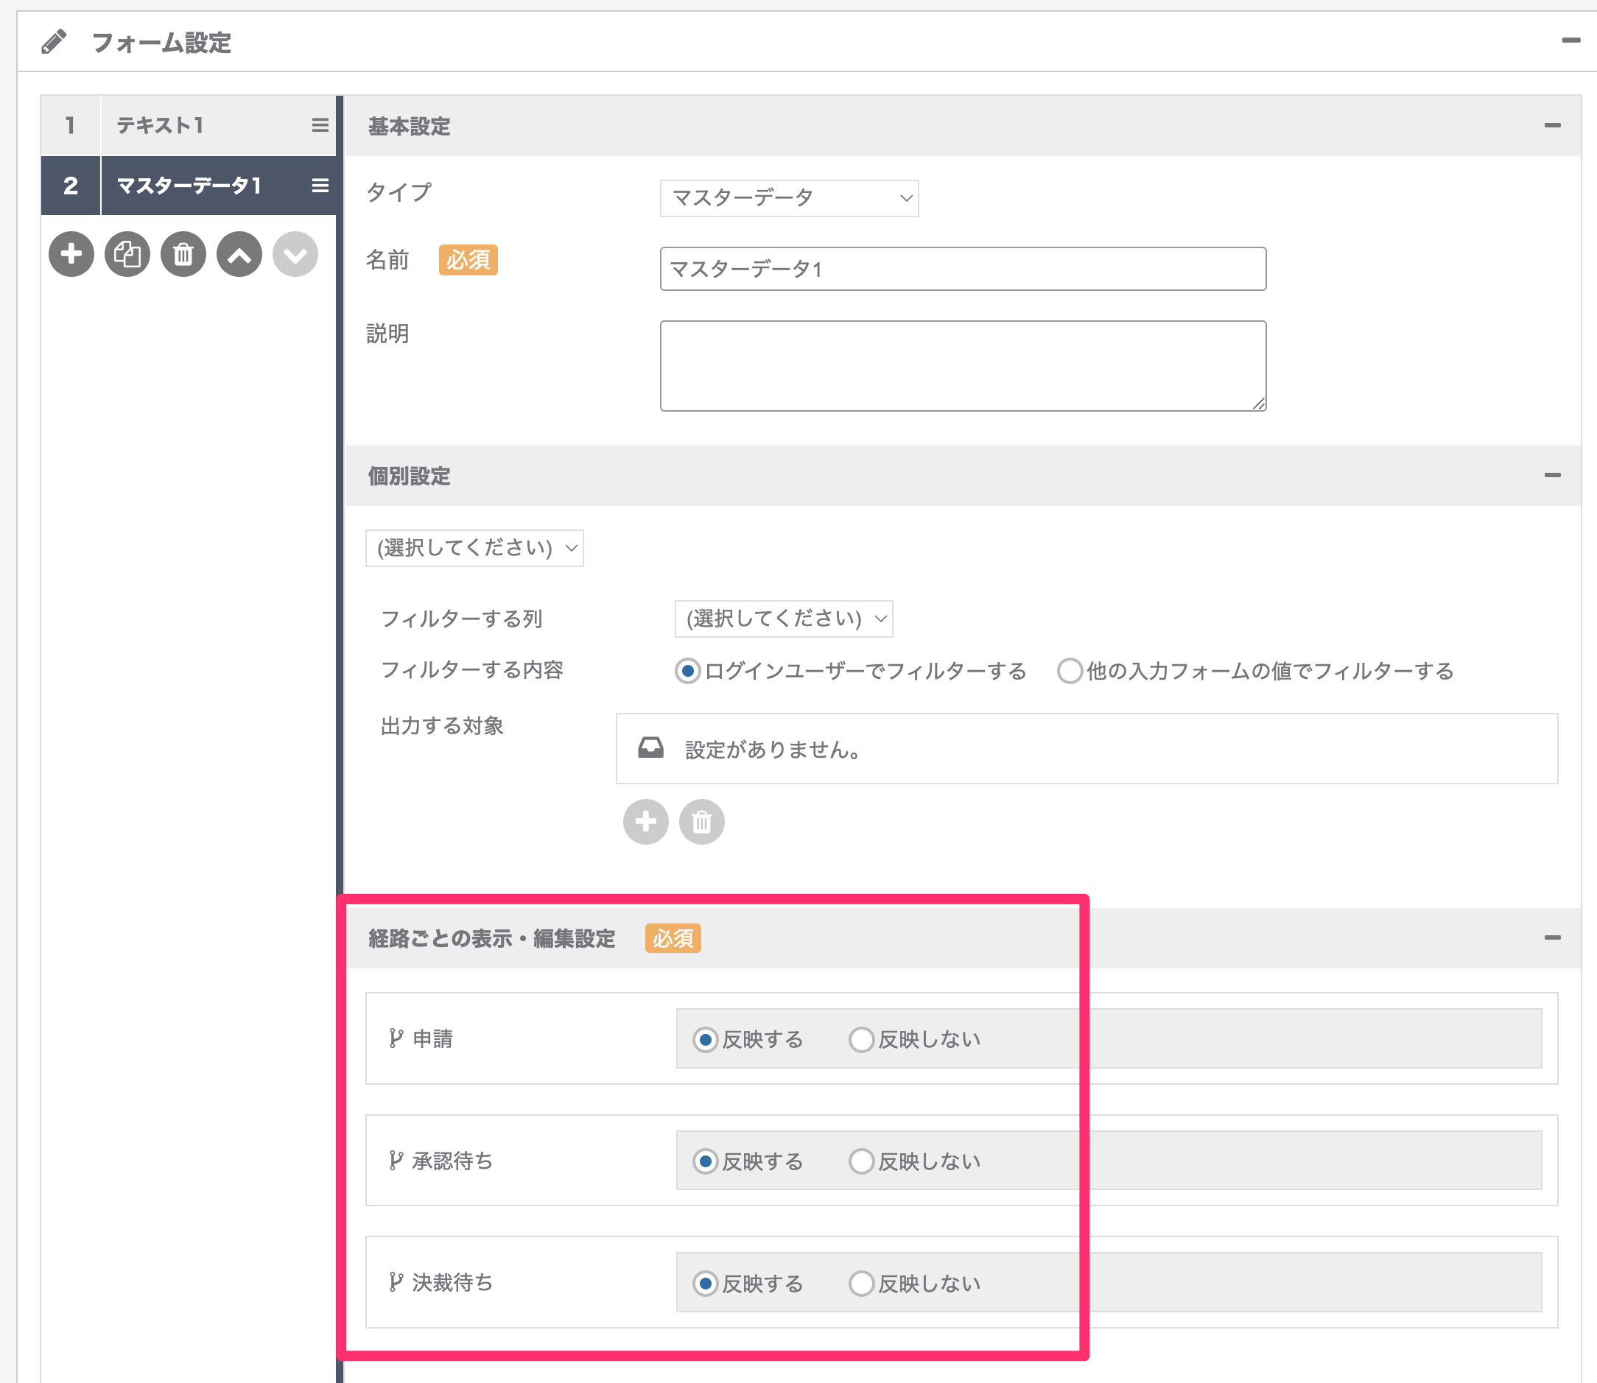
Task: Click the フィルターする内容 label
Action: [x=472, y=670]
